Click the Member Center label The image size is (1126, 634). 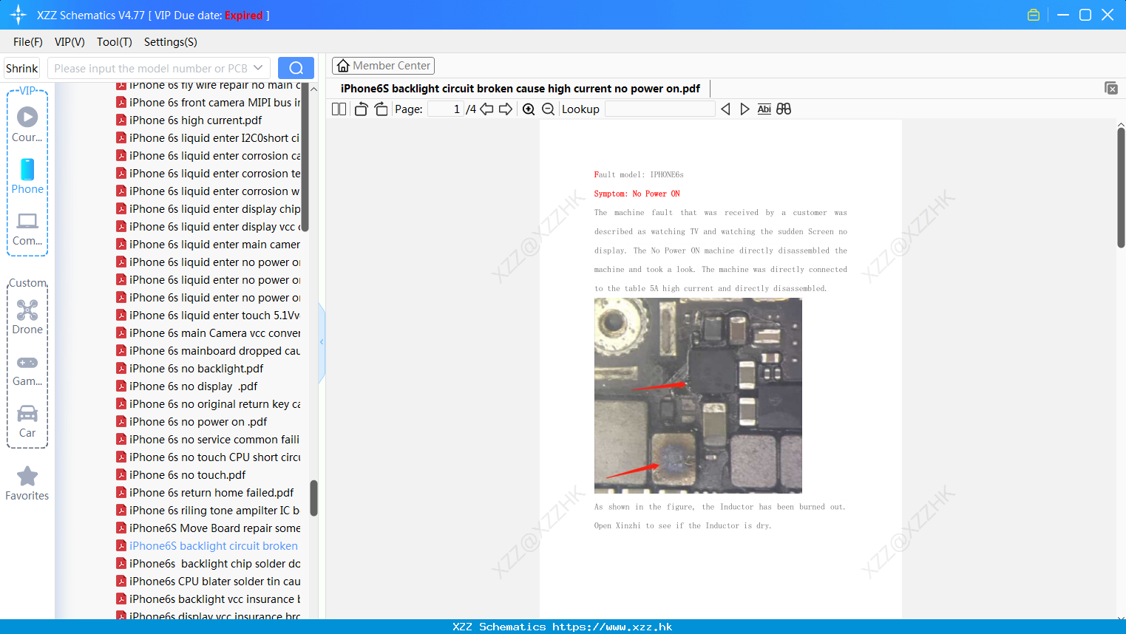coord(391,66)
